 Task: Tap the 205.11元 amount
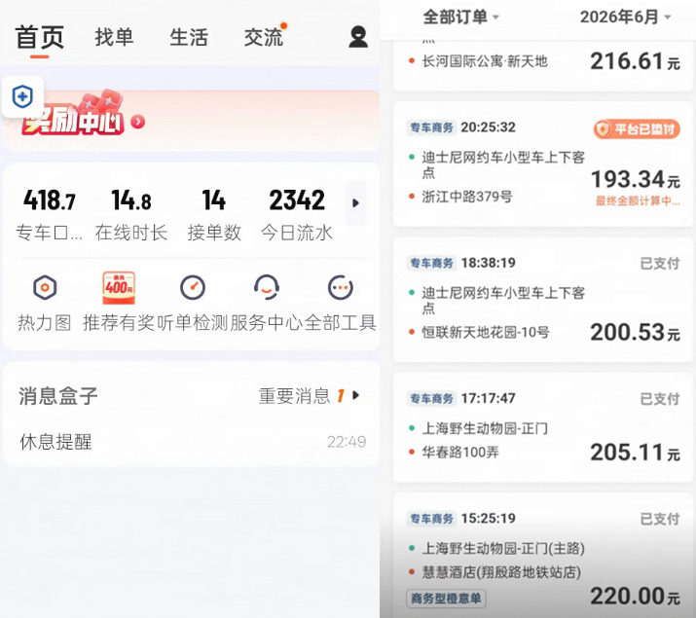(x=636, y=453)
